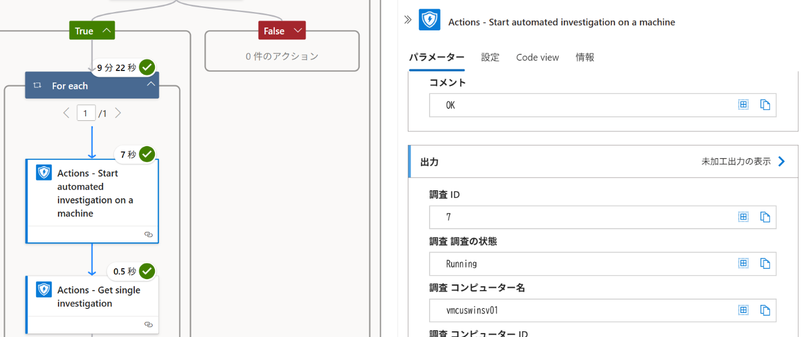This screenshot has width=803, height=337.
Task: Click shield icon on Get single investigation card
Action: click(x=44, y=289)
